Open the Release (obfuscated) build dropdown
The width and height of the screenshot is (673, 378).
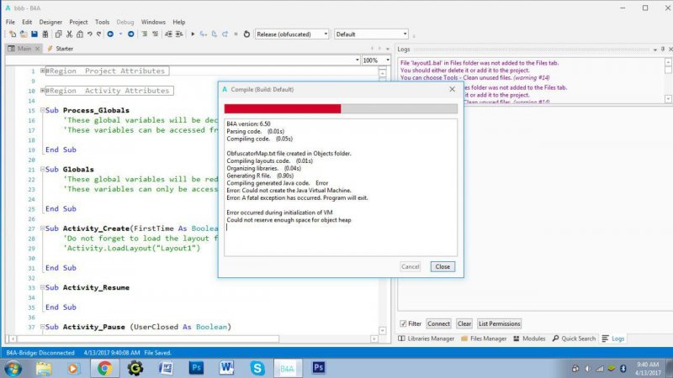(x=291, y=34)
